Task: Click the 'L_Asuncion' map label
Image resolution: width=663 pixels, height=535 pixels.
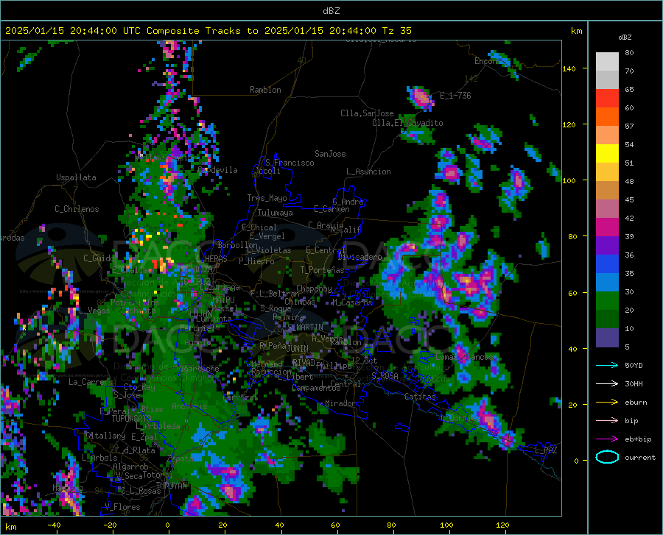Action: (368, 171)
